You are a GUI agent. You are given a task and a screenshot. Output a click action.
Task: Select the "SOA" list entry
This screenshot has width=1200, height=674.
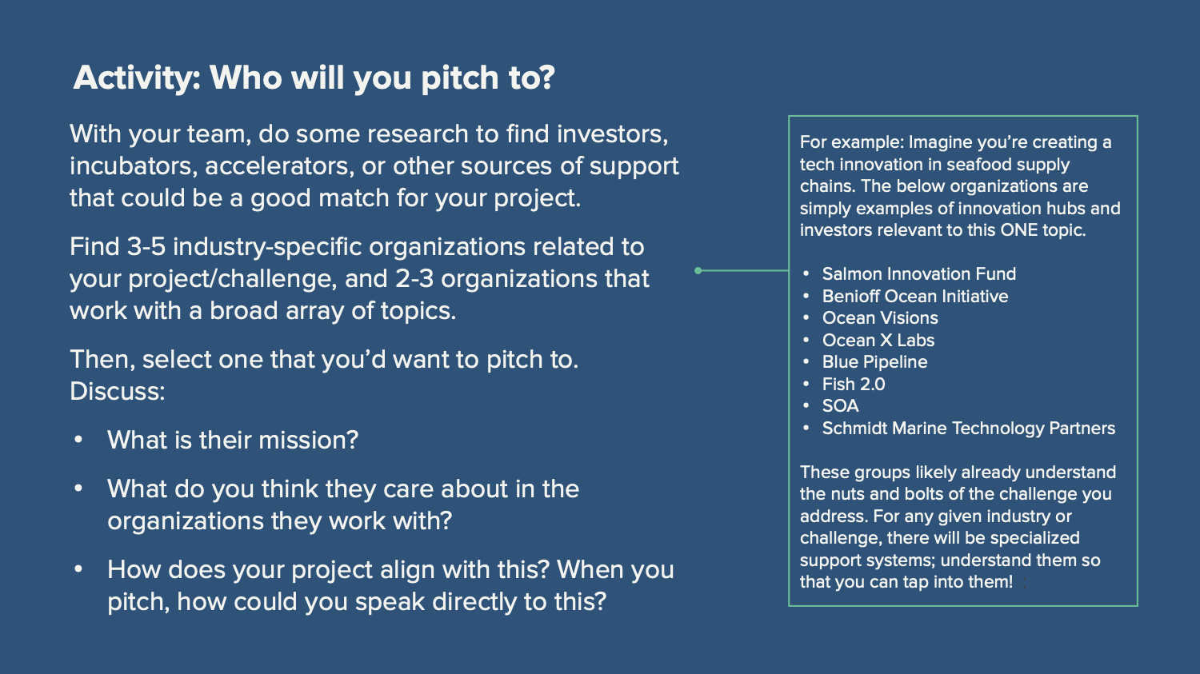(x=840, y=406)
